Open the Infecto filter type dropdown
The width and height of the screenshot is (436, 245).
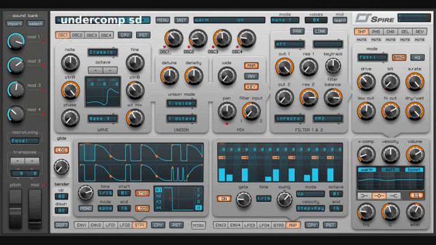pos(290,118)
